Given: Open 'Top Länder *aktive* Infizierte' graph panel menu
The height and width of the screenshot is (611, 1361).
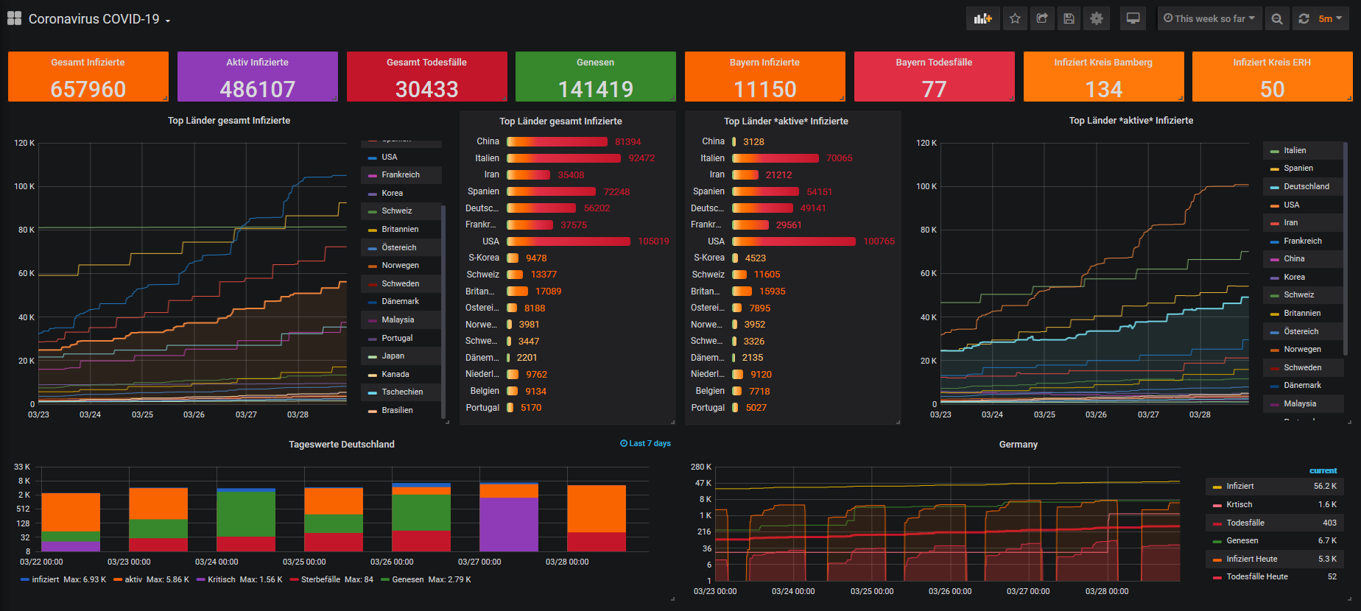Looking at the screenshot, I should point(1131,121).
